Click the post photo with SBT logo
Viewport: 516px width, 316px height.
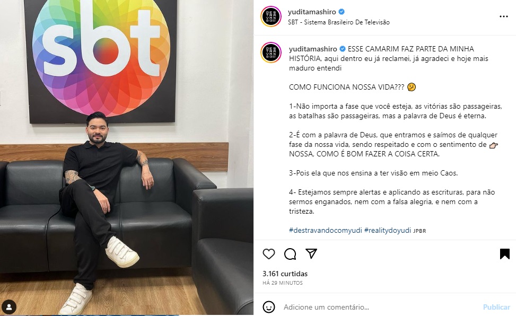click(127, 157)
